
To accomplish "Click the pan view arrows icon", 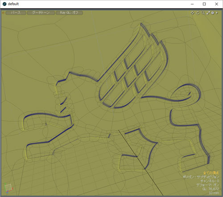I will [x=192, y=13].
